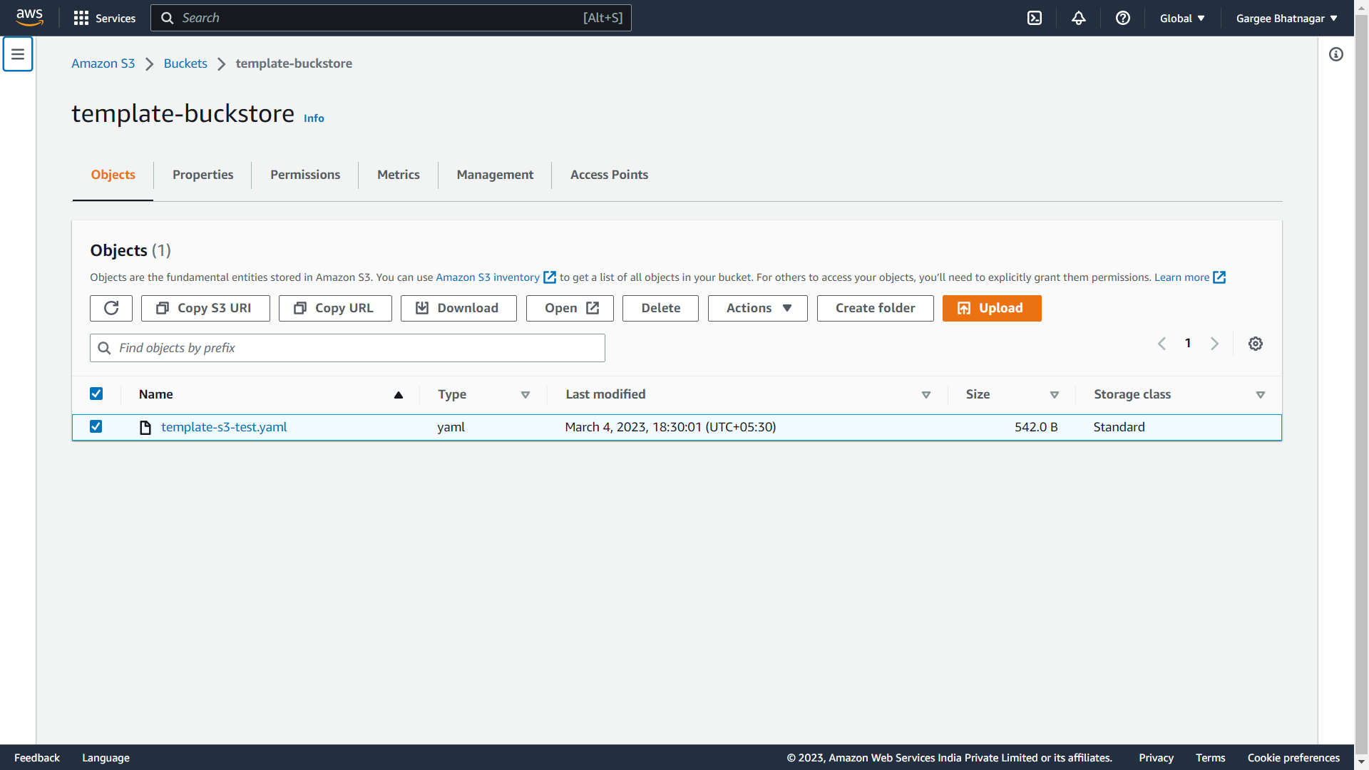Click the AWS logo home icon
Viewport: 1369px width, 770px height.
[29, 17]
